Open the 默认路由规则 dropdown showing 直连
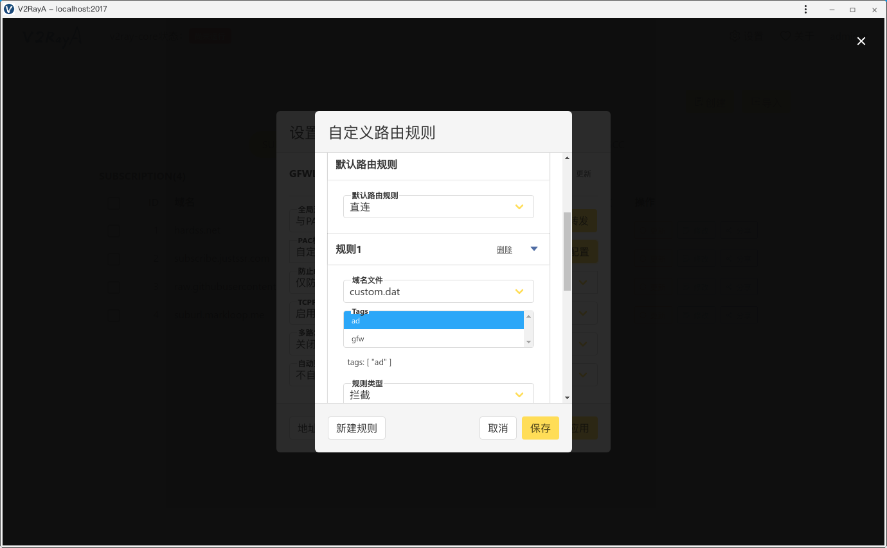The height and width of the screenshot is (548, 887). [x=438, y=207]
